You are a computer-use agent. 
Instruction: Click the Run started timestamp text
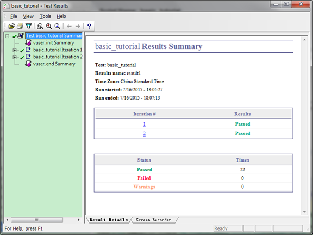tap(129, 90)
